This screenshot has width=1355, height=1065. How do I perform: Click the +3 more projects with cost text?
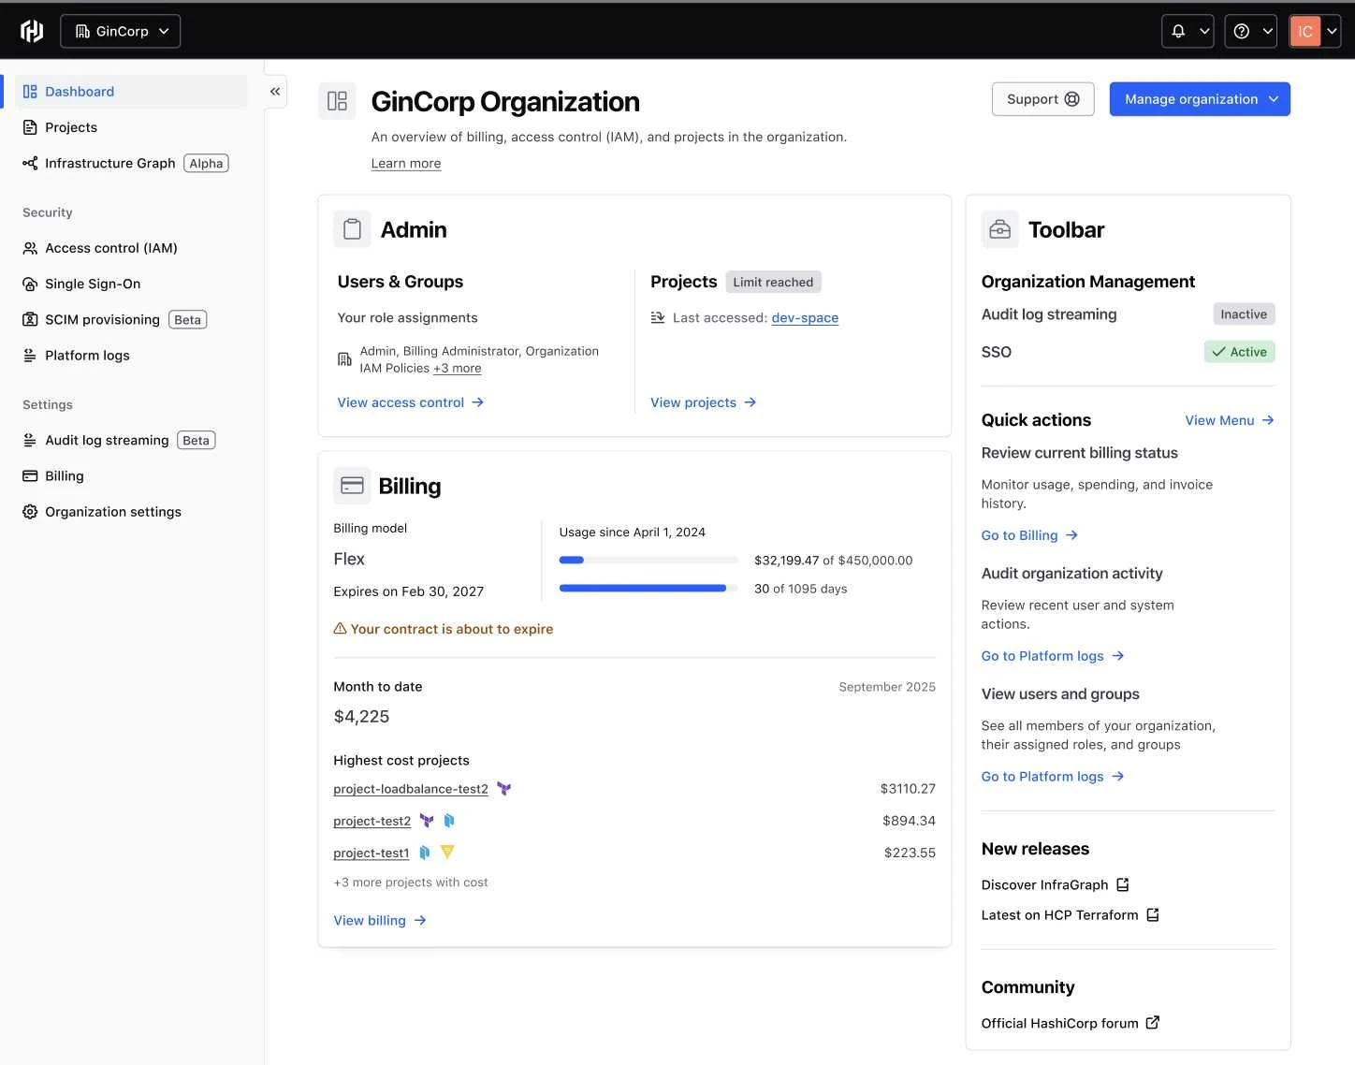click(x=411, y=883)
